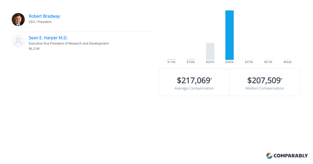Click the $515k axis label
This screenshot has width=313, height=164.
tap(268, 62)
